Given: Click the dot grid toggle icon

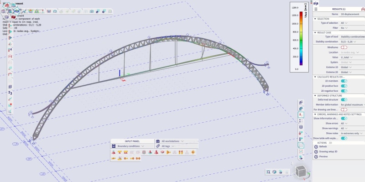Looking at the screenshot, I should pos(301,145).
